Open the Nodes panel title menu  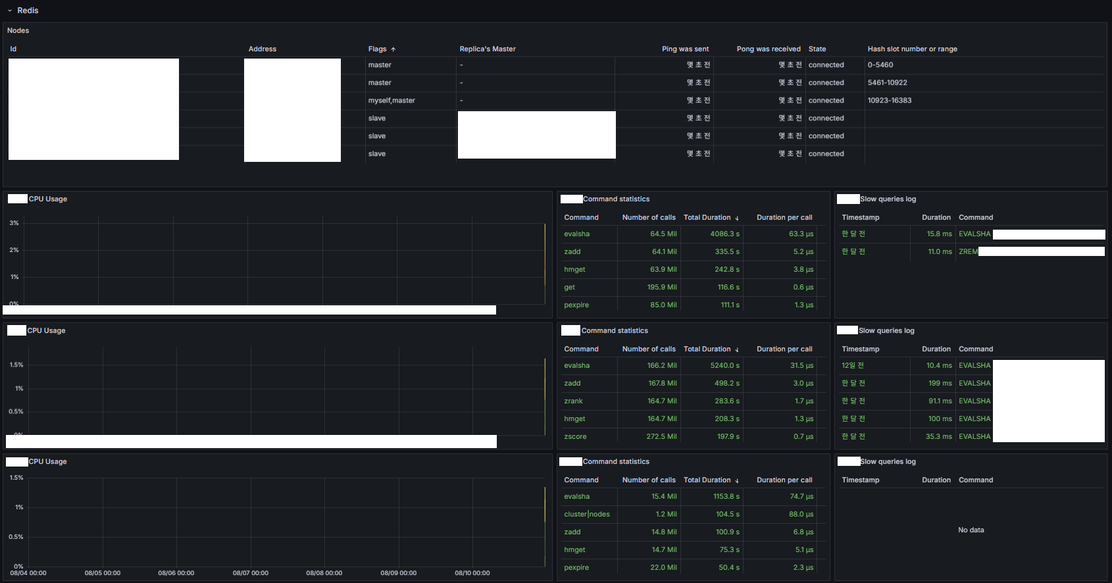tap(18, 31)
